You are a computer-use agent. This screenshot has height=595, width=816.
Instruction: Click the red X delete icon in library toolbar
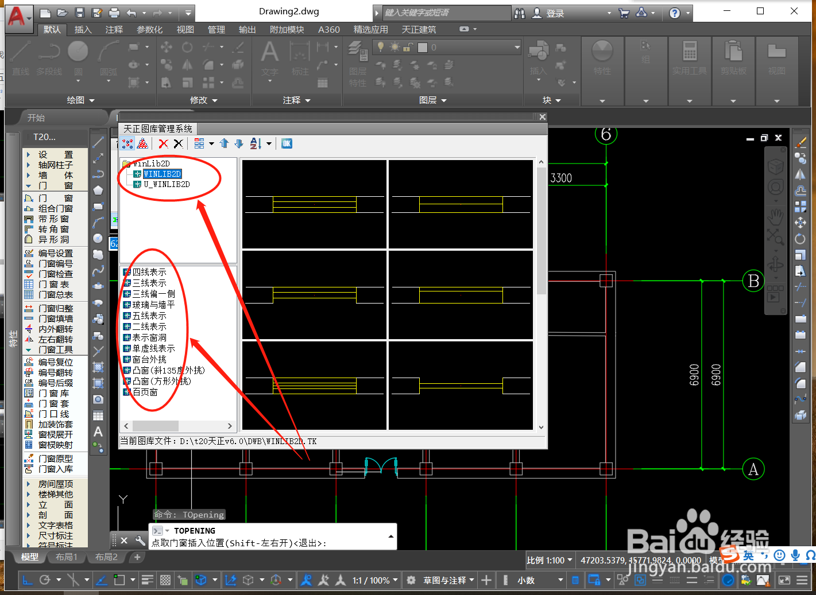[x=164, y=143]
